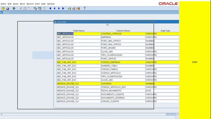Open the Block menu

22,4
